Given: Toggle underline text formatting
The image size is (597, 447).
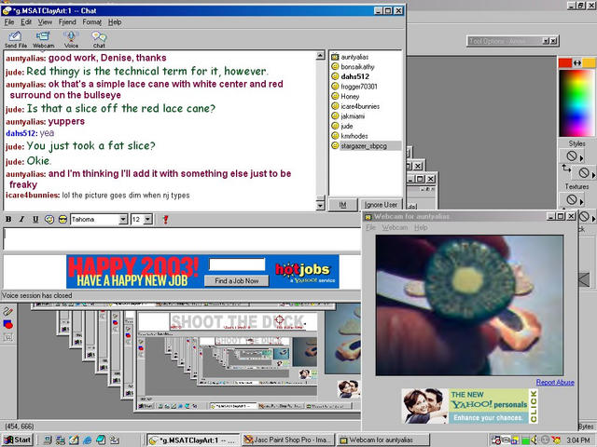Looking at the screenshot, I should tap(35, 220).
